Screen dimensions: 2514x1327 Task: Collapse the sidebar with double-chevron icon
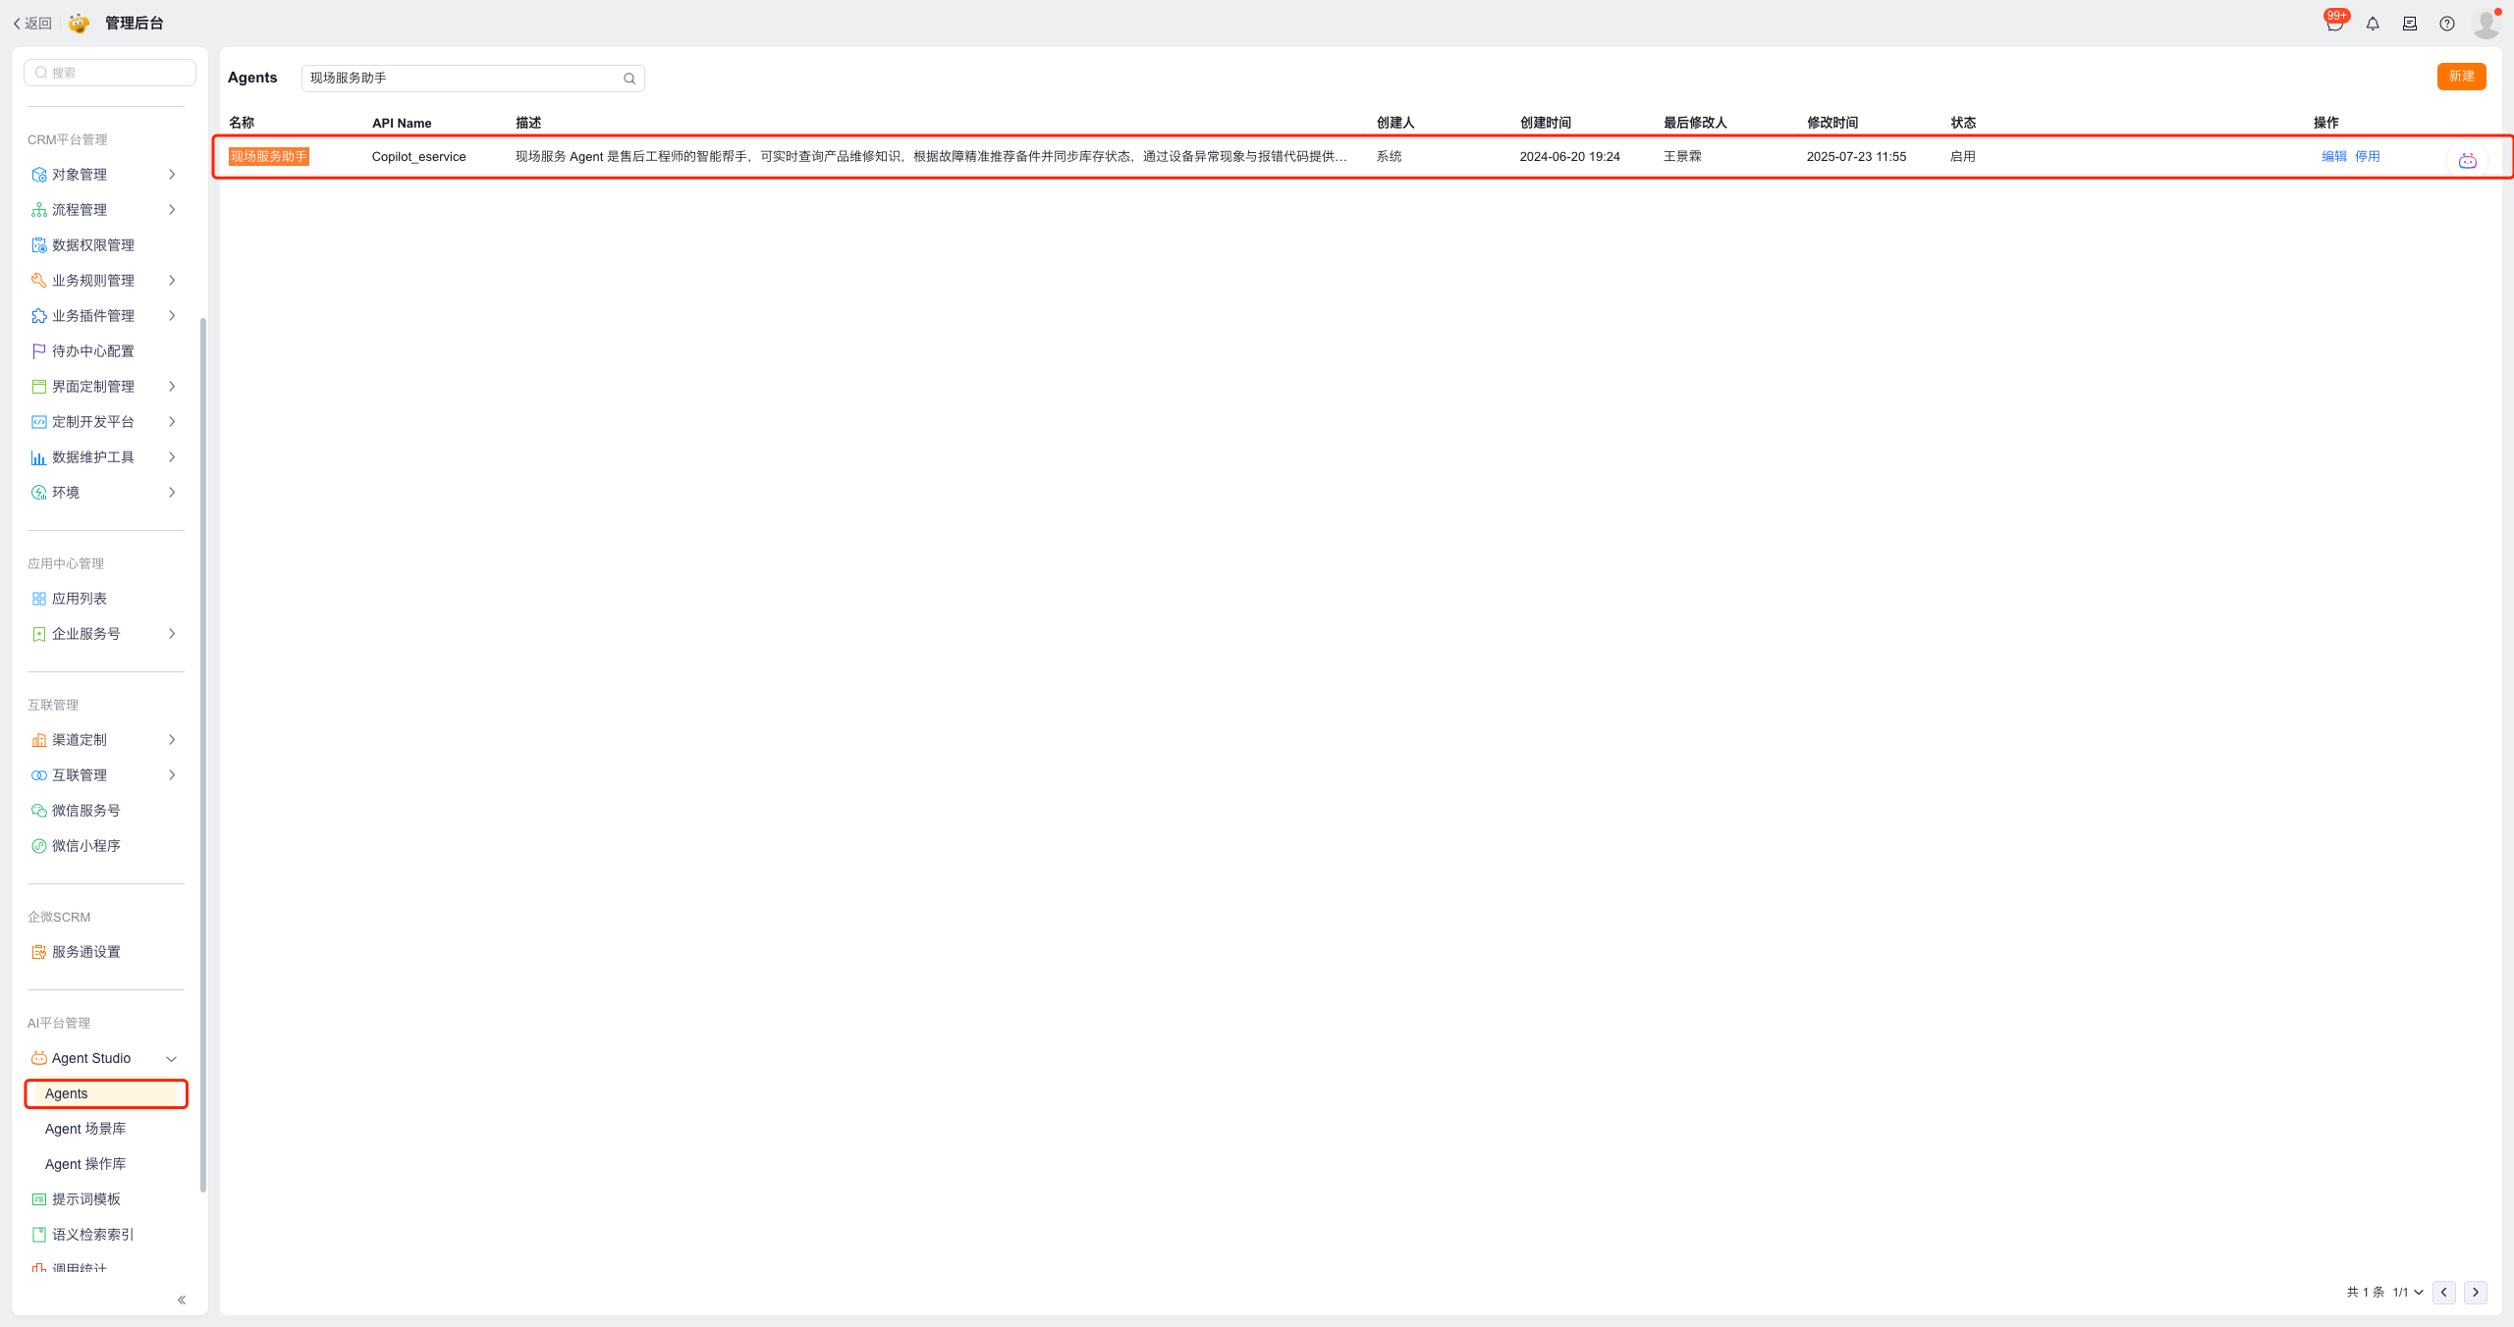(x=182, y=1300)
